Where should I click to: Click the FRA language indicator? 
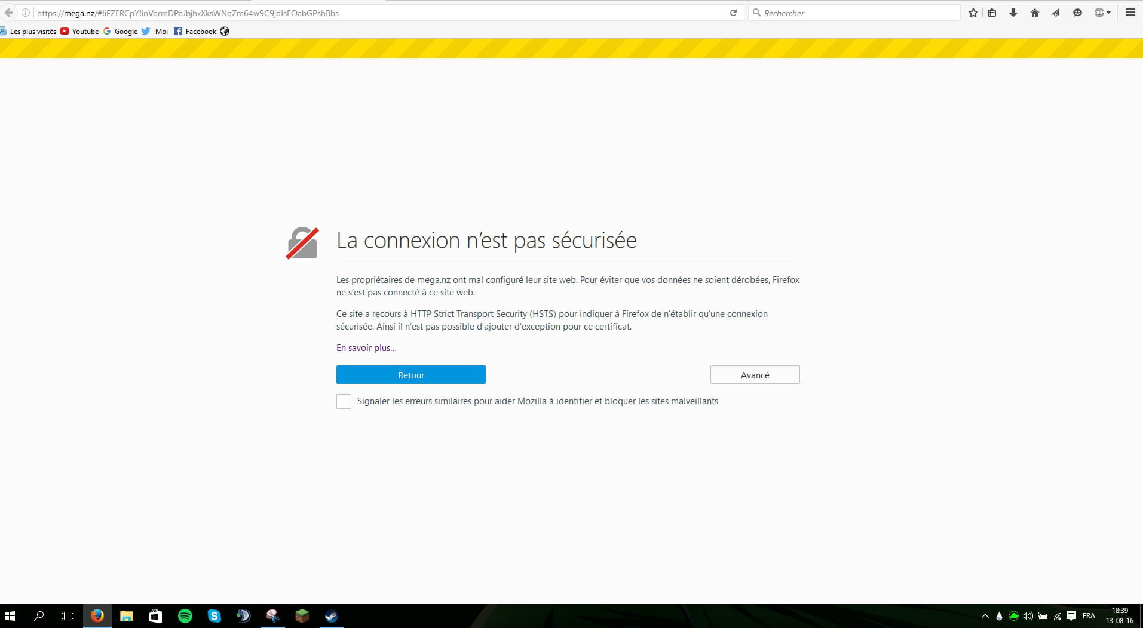(x=1089, y=616)
